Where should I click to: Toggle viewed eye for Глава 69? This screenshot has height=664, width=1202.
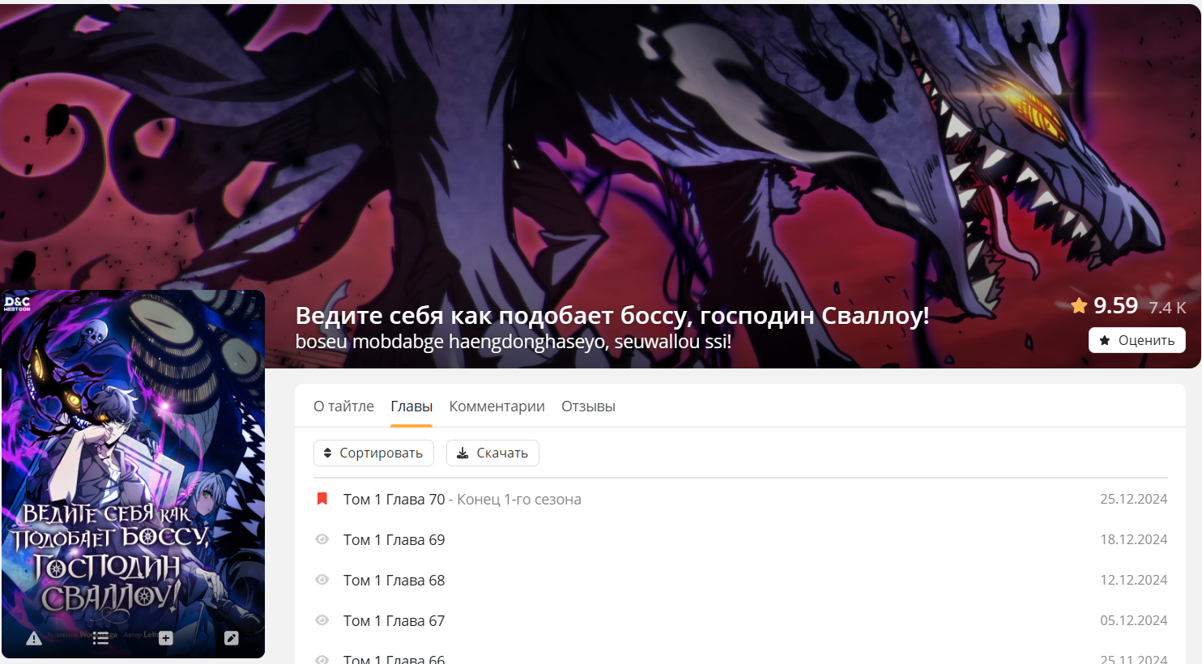click(x=322, y=539)
